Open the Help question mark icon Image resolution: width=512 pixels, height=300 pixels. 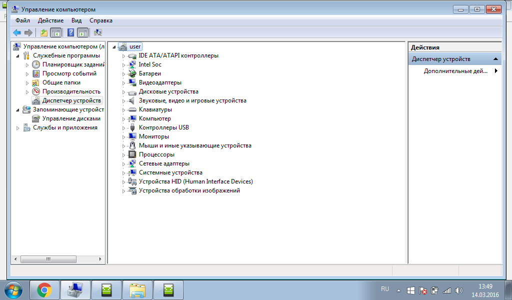pos(70,32)
